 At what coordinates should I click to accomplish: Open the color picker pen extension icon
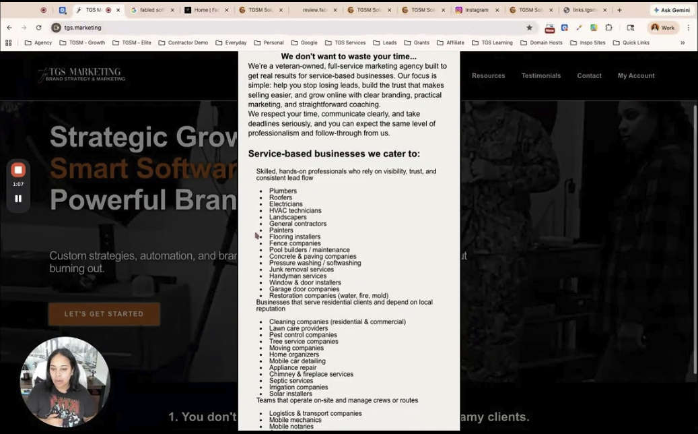tap(579, 28)
